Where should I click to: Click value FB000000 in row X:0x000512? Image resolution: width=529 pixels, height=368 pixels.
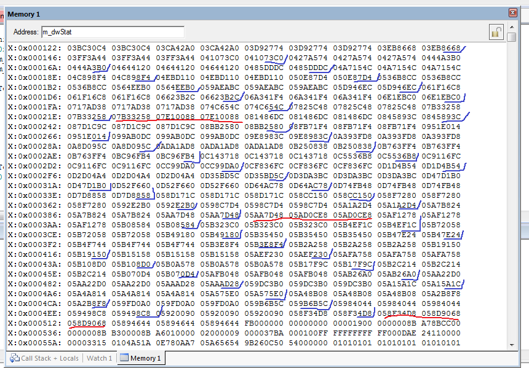click(x=264, y=323)
